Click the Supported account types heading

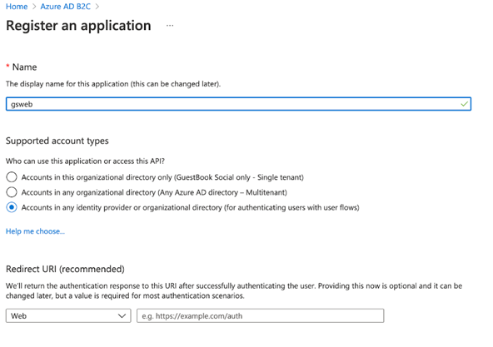tap(57, 141)
